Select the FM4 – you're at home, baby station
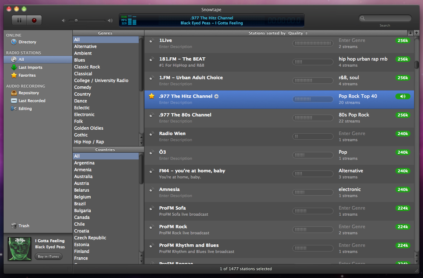 (x=279, y=174)
